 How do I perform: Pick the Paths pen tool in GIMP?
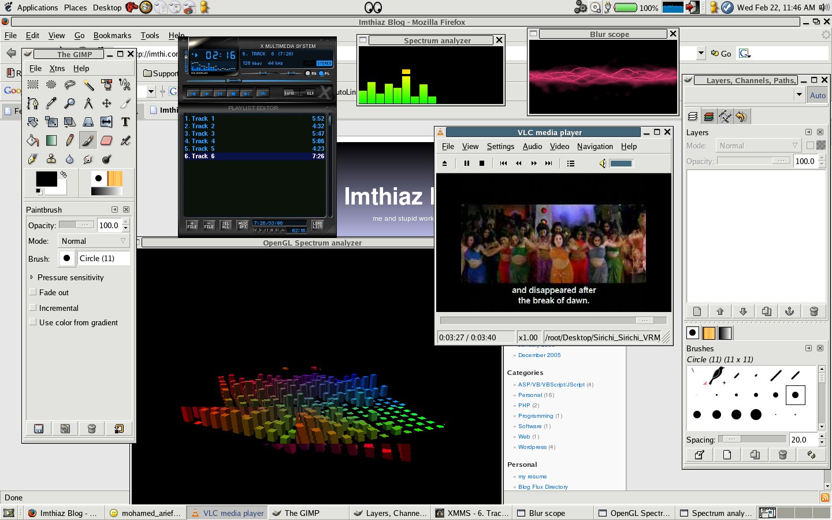click(33, 103)
